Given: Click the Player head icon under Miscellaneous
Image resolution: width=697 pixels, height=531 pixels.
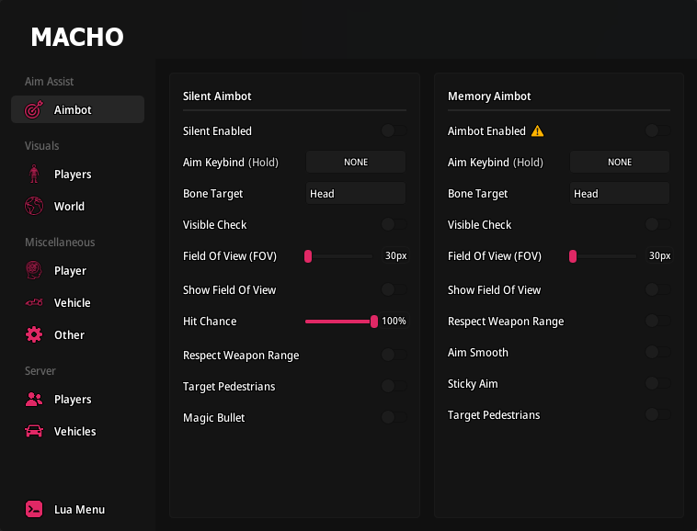Looking at the screenshot, I should click(34, 271).
